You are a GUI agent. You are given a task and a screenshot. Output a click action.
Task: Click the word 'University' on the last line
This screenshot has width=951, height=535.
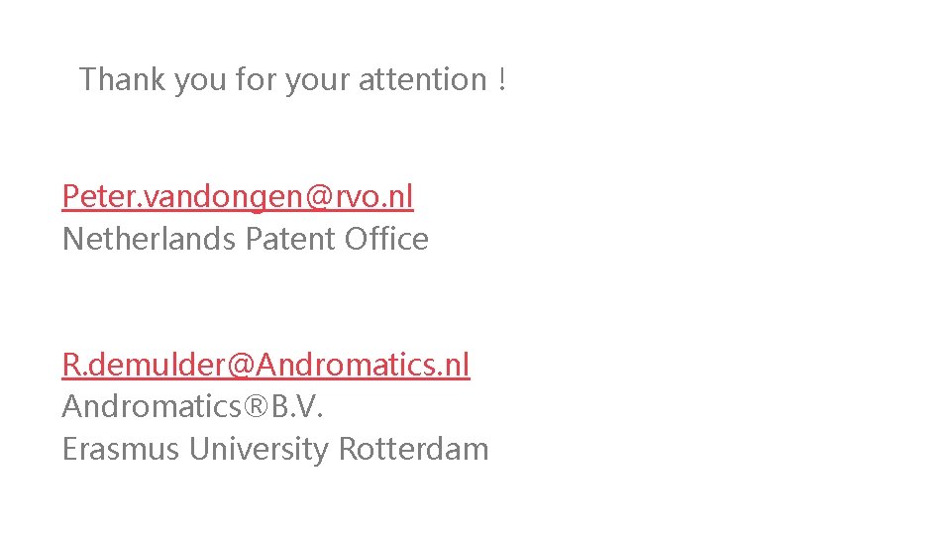pos(259,449)
